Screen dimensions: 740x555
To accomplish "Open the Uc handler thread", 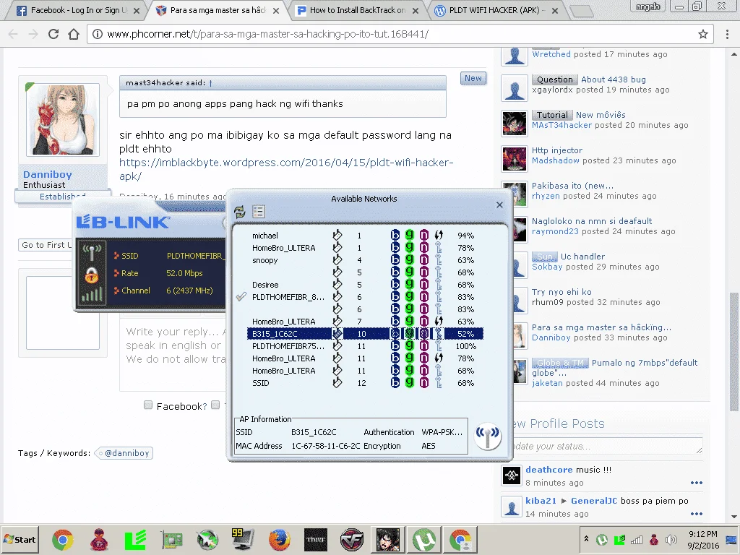I will pyautogui.click(x=582, y=257).
